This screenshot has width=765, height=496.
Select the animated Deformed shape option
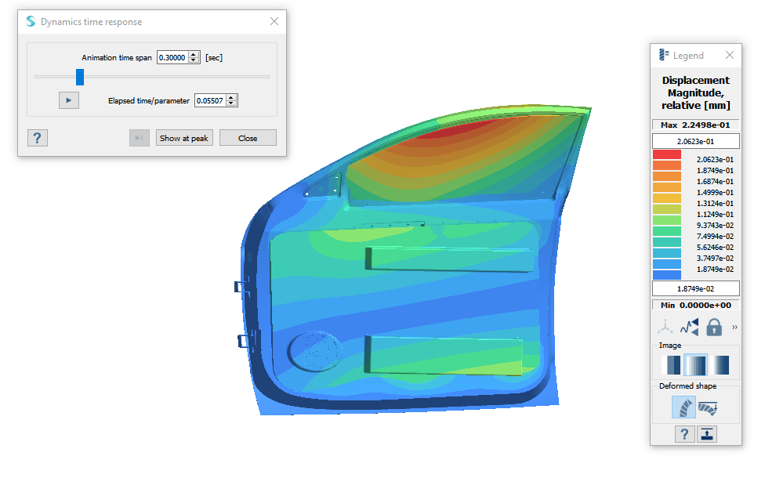683,406
